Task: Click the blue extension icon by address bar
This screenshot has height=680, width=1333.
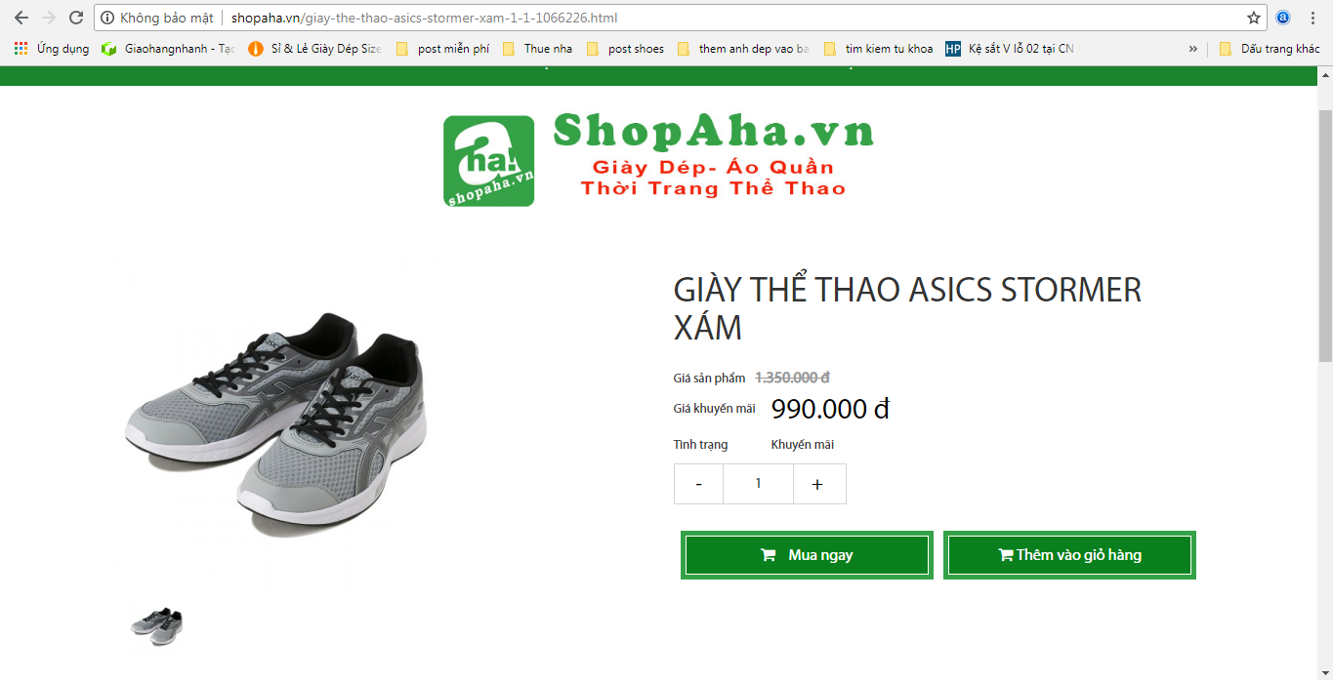Action: click(1283, 18)
